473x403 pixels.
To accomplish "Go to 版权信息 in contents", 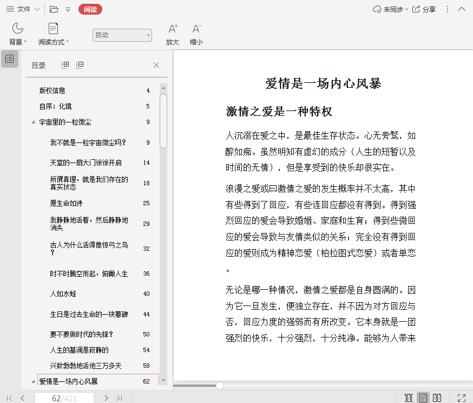I will 52,90.
